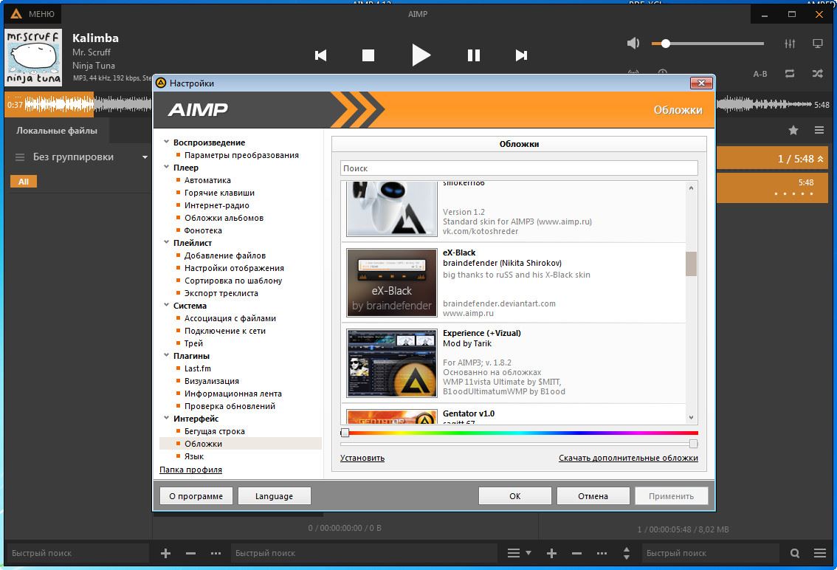837x570 pixels.
Task: Open Скачать дополнительные обложки link
Action: tap(628, 458)
